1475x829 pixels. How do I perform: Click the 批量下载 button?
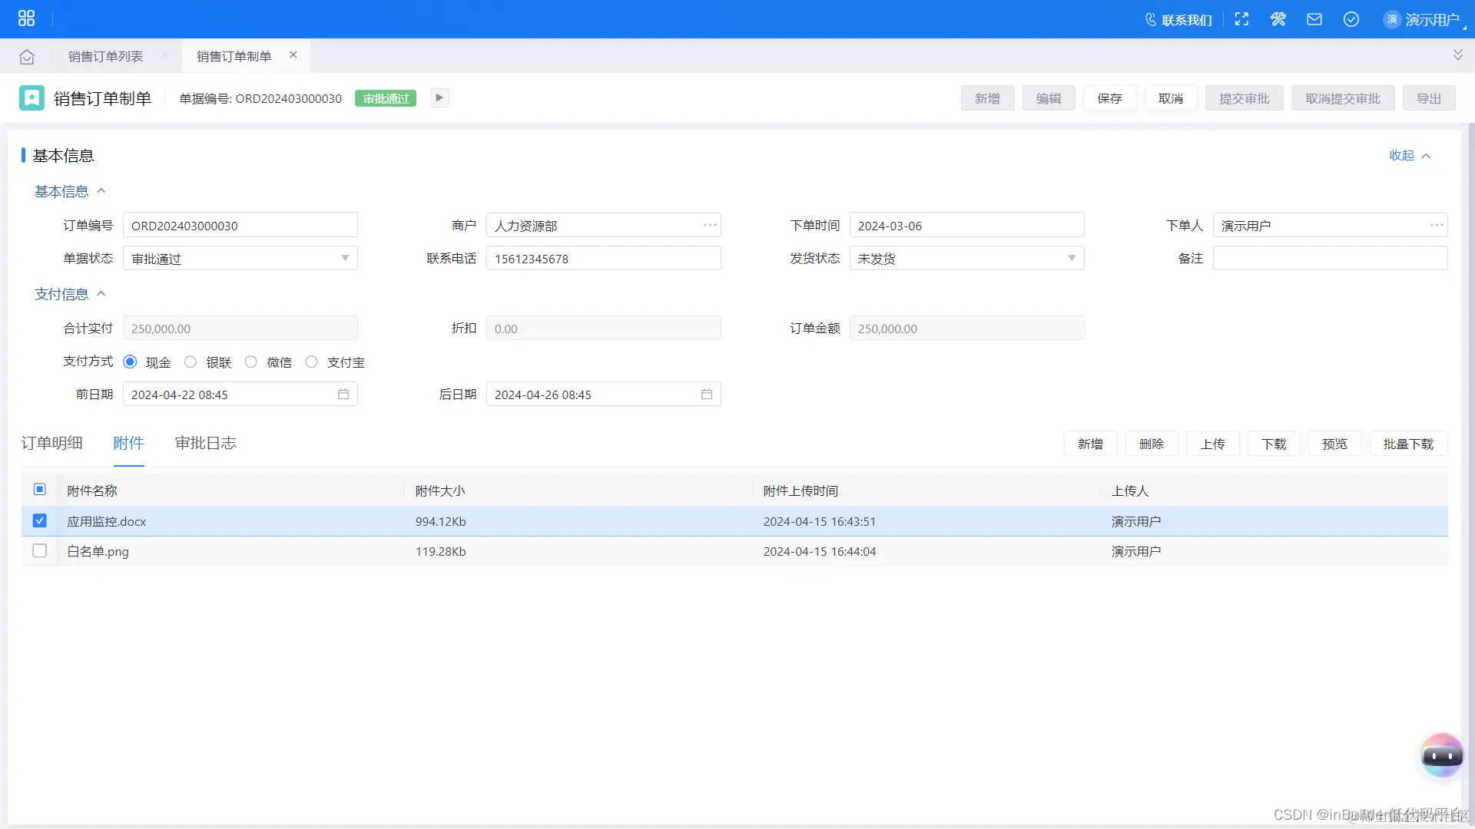(x=1408, y=444)
